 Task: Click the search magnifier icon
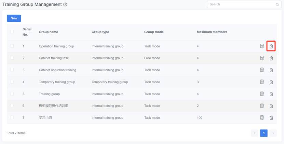coord(277,4)
